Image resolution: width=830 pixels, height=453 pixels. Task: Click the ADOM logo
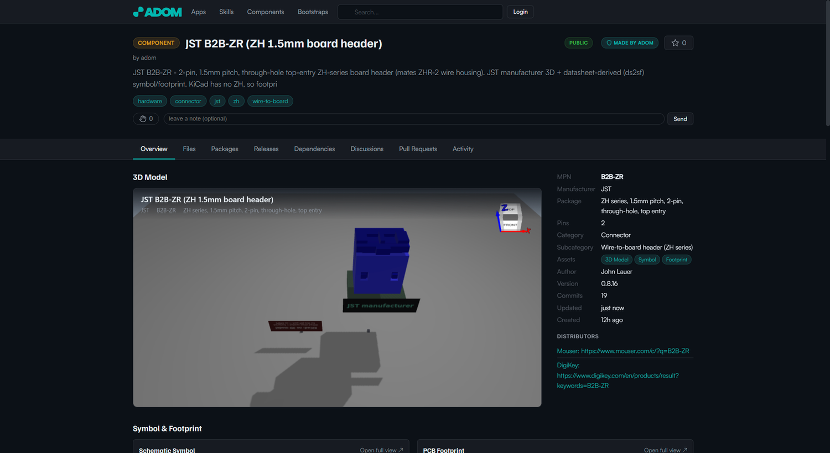[x=157, y=12]
